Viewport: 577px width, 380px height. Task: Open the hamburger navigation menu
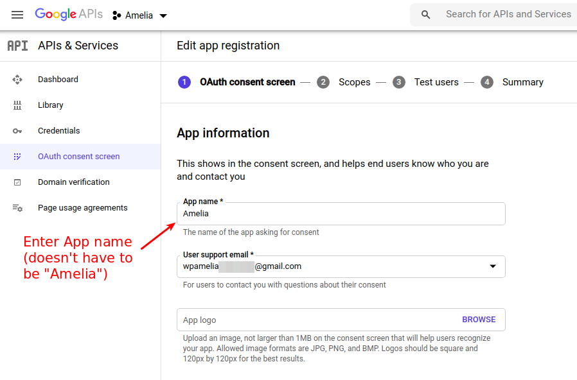(x=17, y=15)
